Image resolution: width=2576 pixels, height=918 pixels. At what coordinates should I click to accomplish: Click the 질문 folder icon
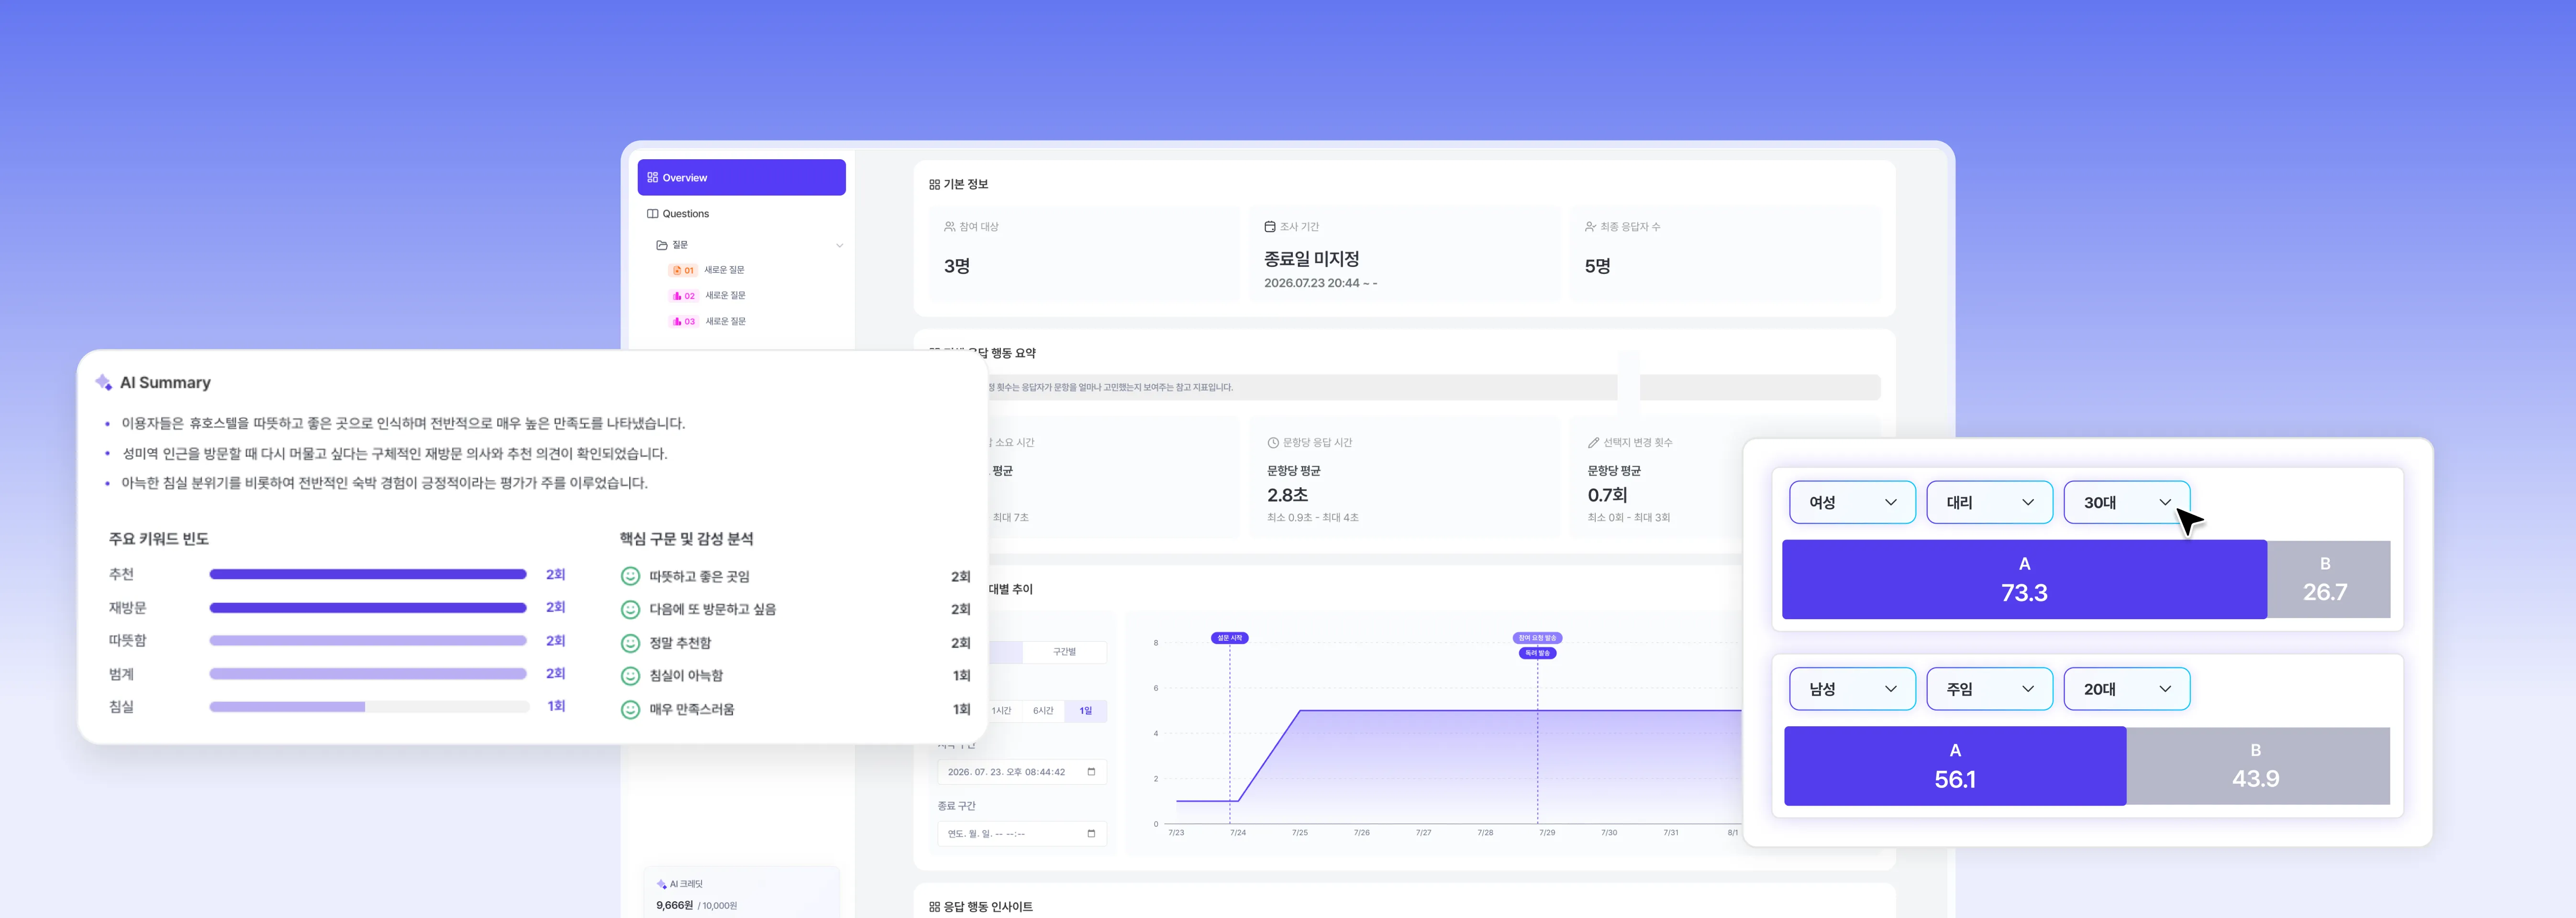[x=661, y=245]
